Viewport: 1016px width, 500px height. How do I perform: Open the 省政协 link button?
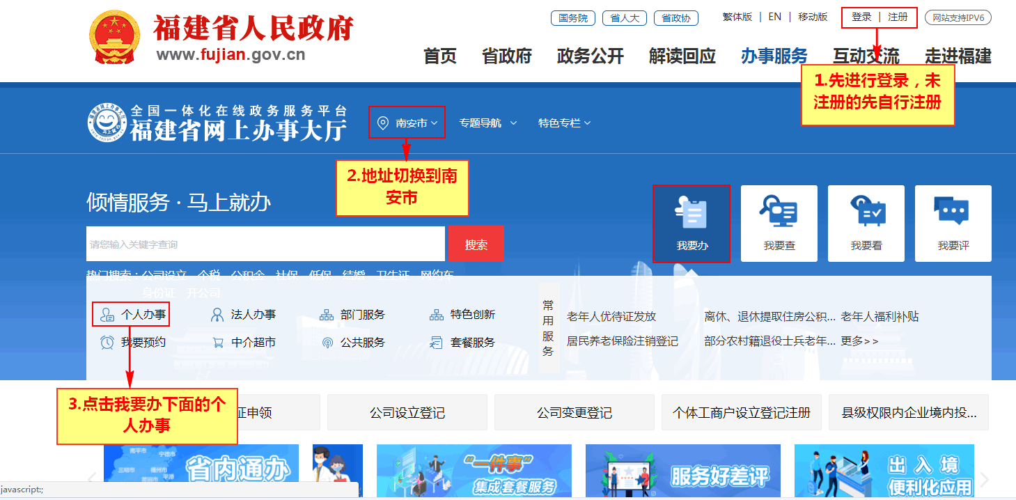click(676, 18)
